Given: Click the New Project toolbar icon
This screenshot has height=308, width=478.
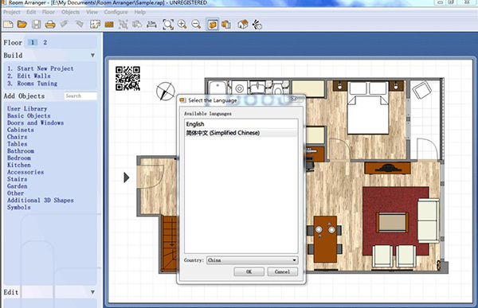Looking at the screenshot, I should tap(8, 25).
